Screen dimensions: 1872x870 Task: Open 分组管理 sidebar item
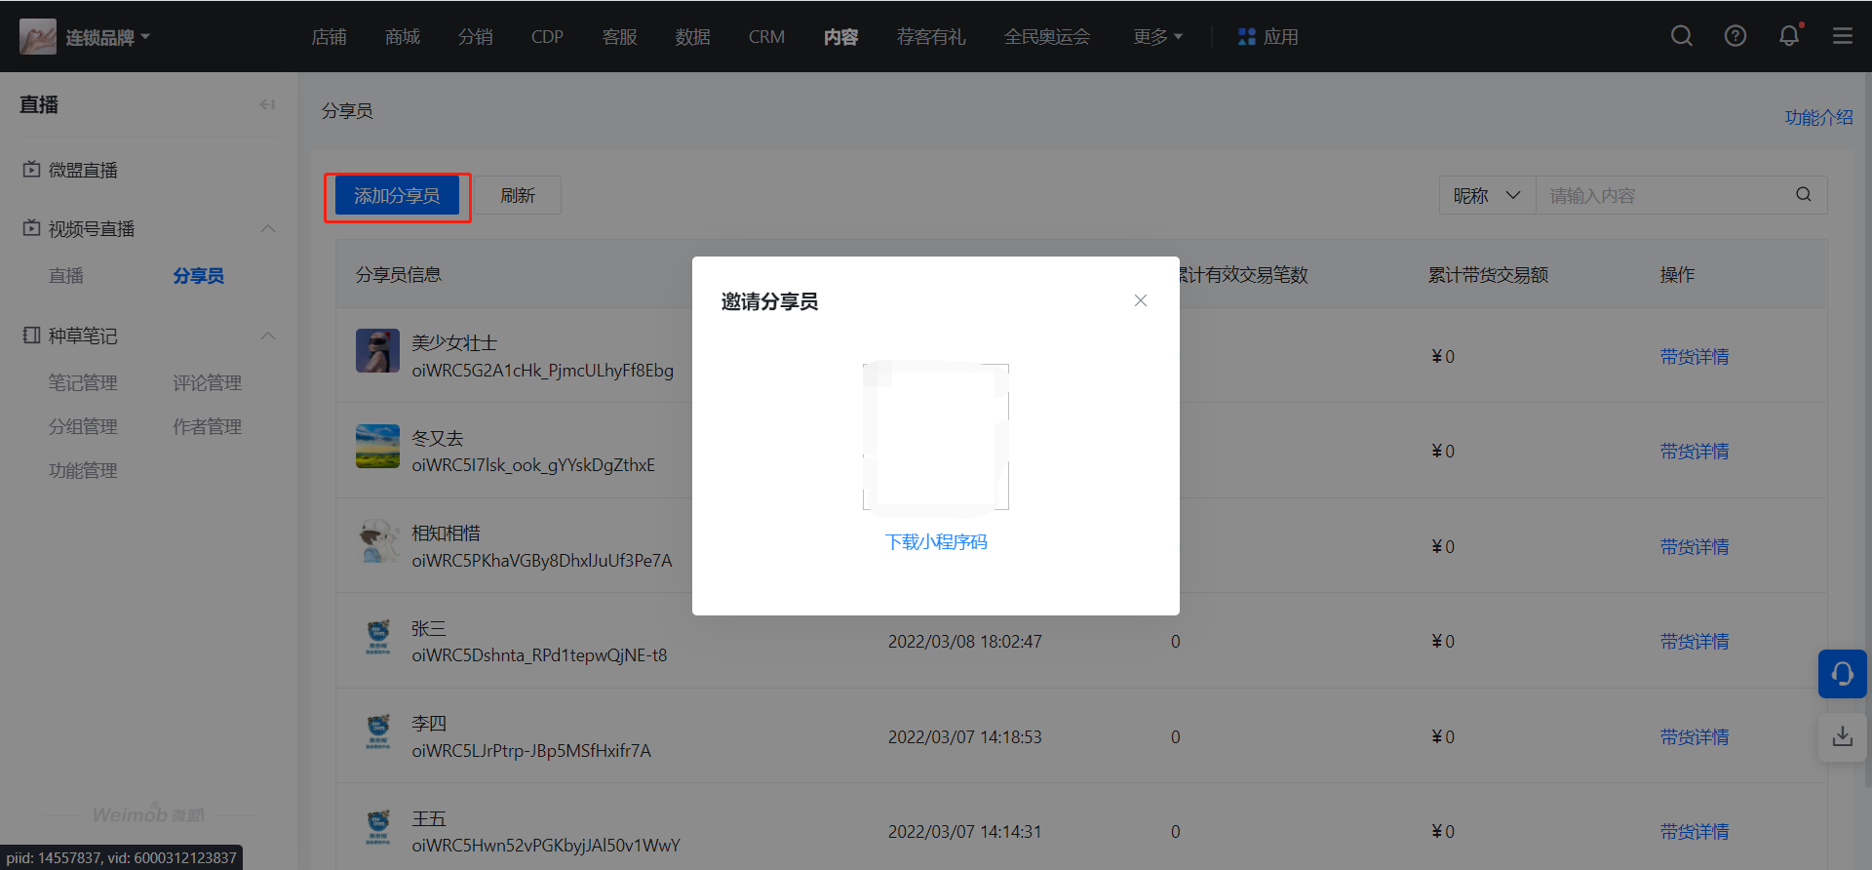tap(83, 427)
